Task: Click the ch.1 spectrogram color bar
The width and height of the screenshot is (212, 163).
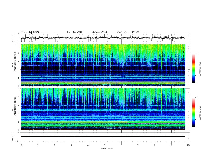Action: [194, 68]
